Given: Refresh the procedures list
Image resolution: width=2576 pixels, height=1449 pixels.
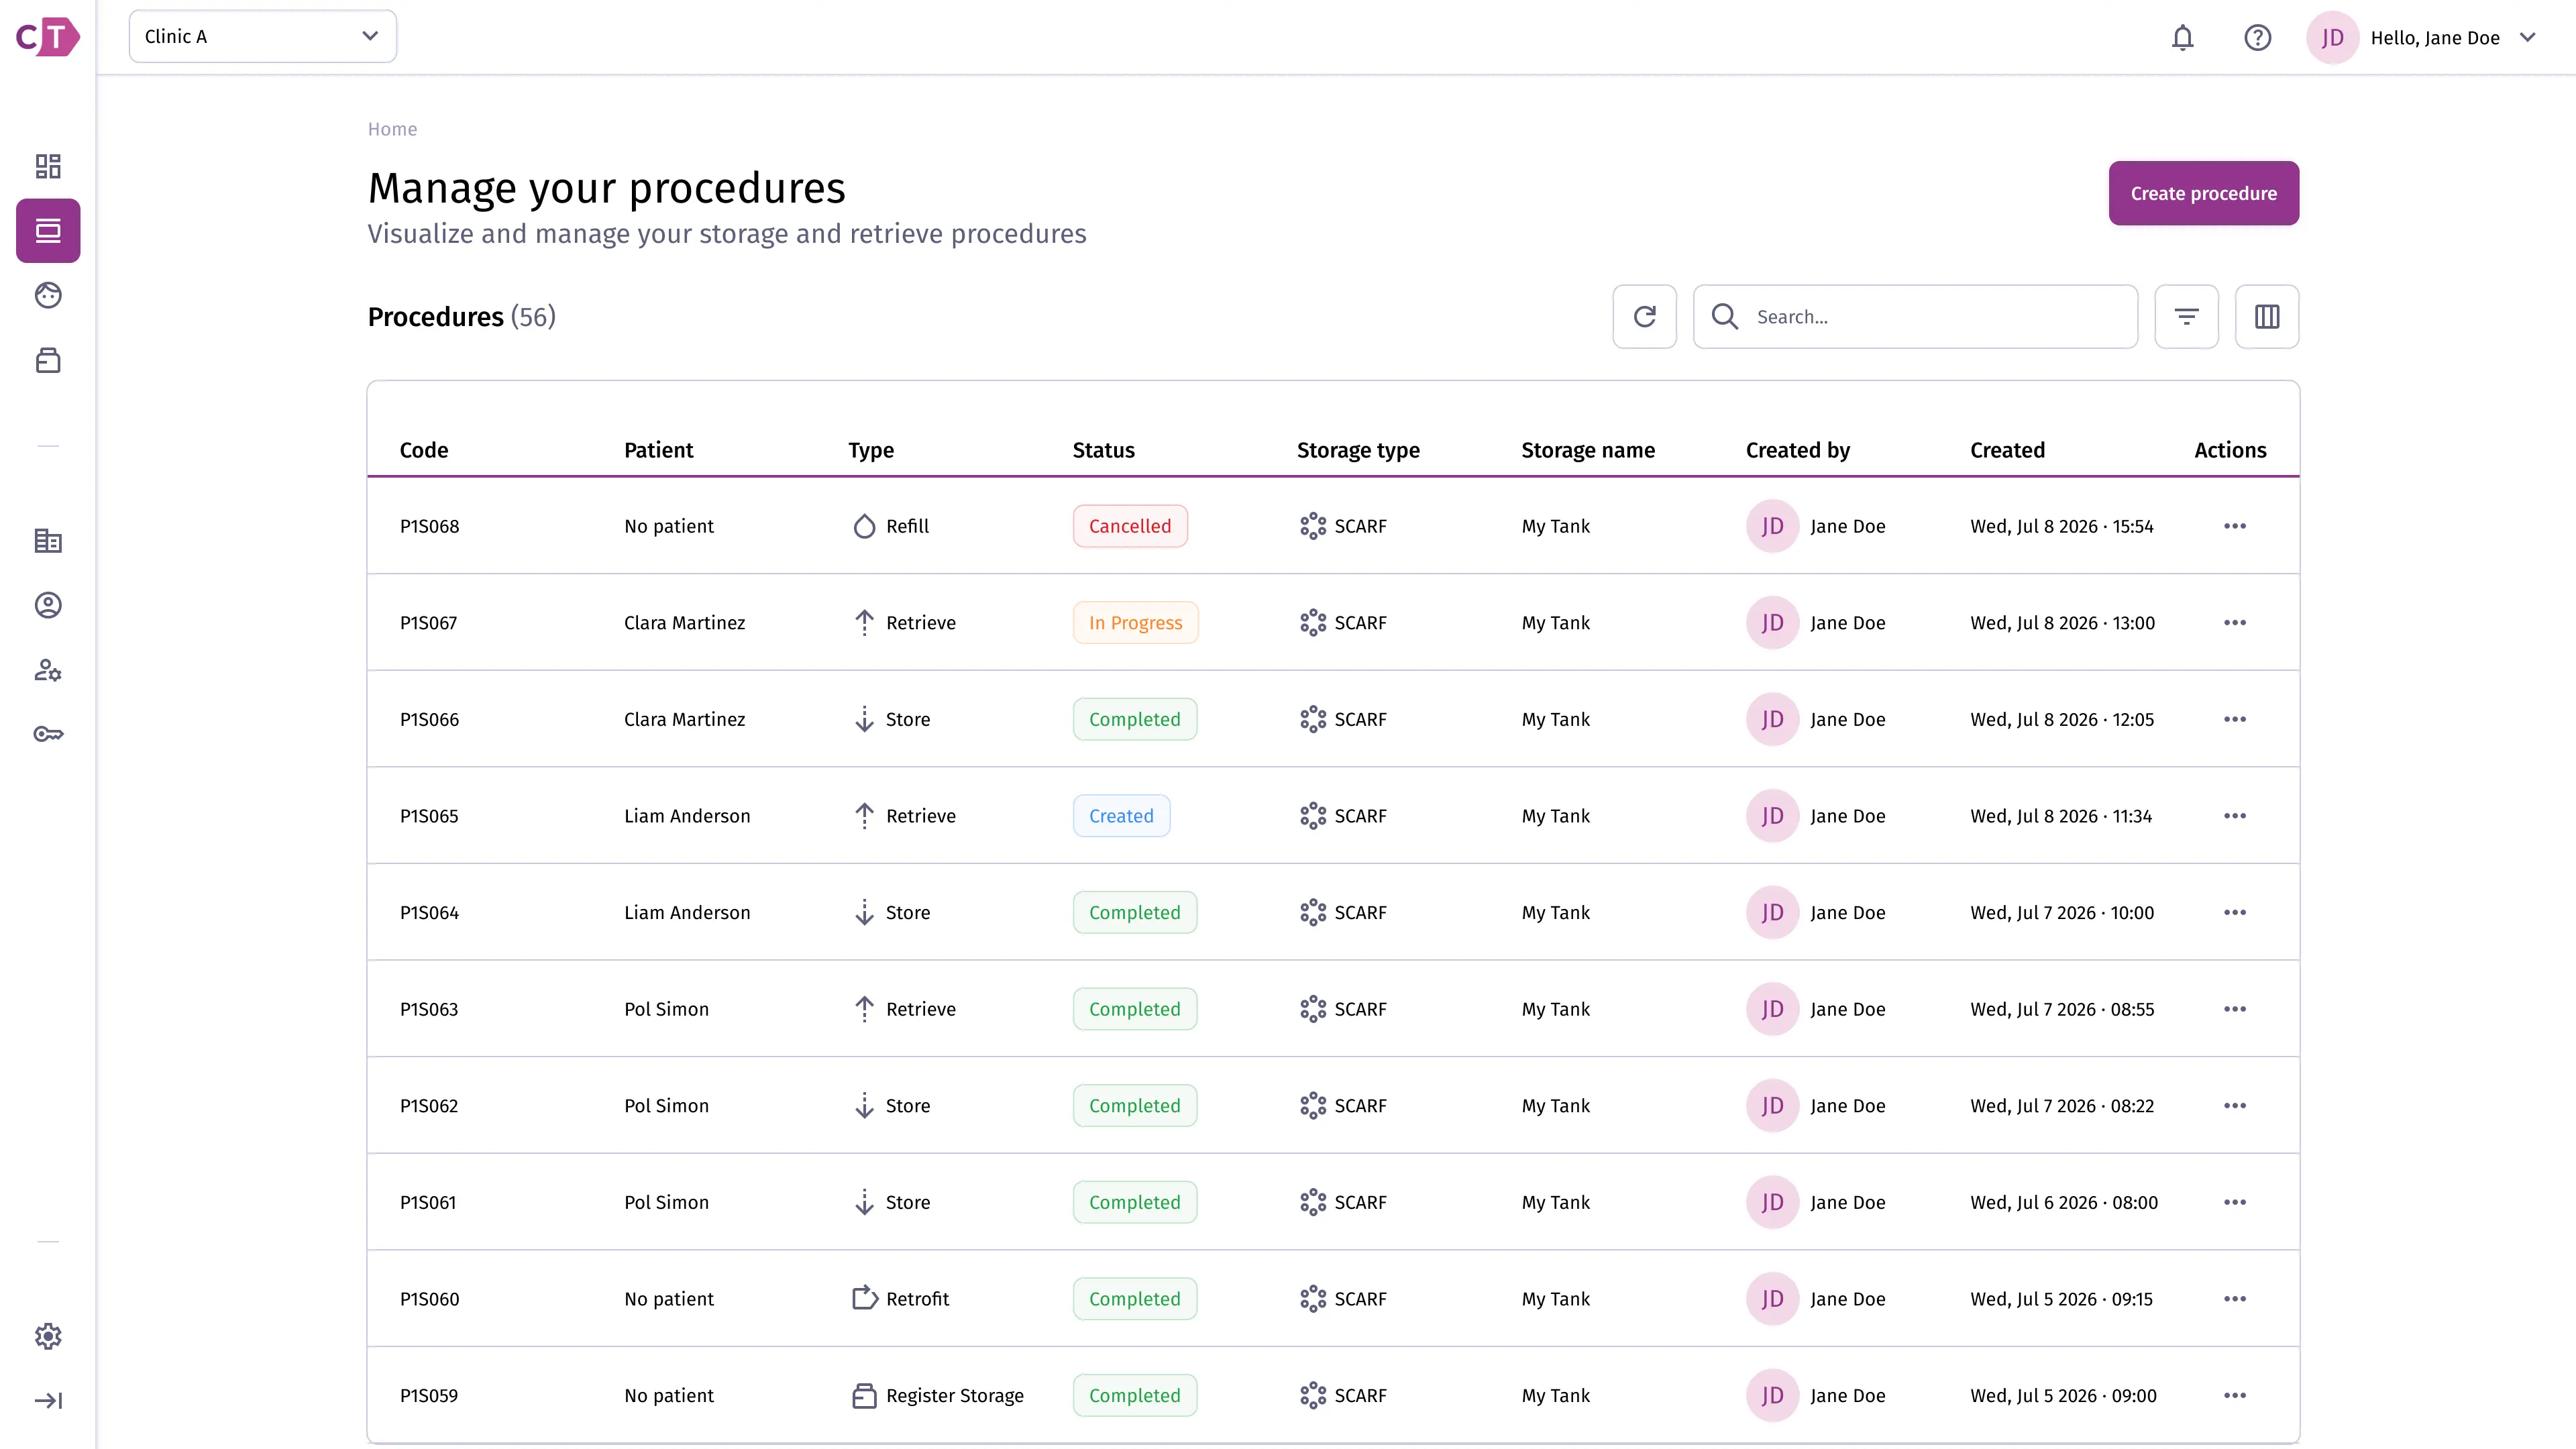Looking at the screenshot, I should (1645, 317).
